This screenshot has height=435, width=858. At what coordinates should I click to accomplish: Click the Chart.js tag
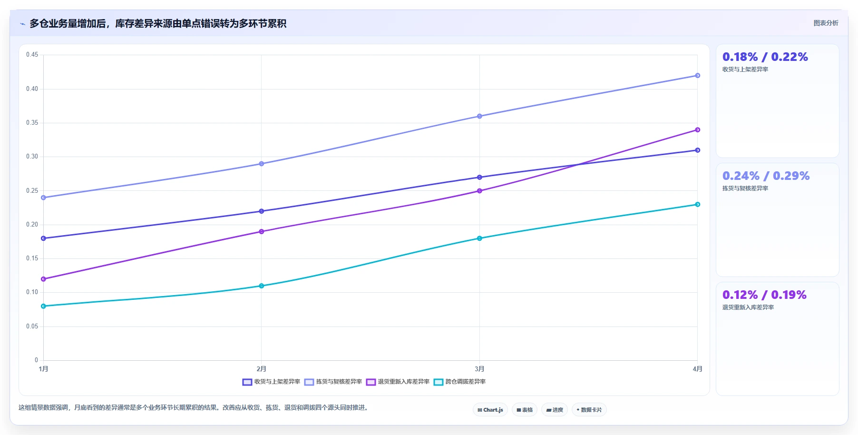click(490, 410)
